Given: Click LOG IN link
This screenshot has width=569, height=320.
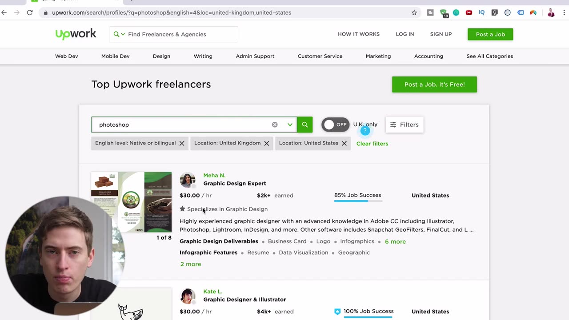Looking at the screenshot, I should [405, 34].
